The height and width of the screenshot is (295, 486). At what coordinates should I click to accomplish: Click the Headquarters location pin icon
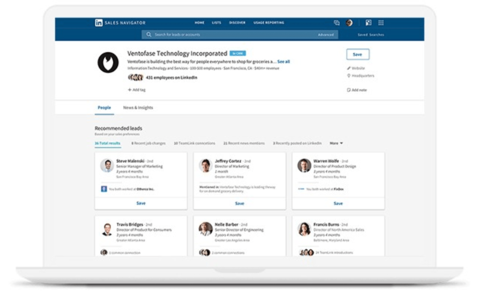[348, 76]
